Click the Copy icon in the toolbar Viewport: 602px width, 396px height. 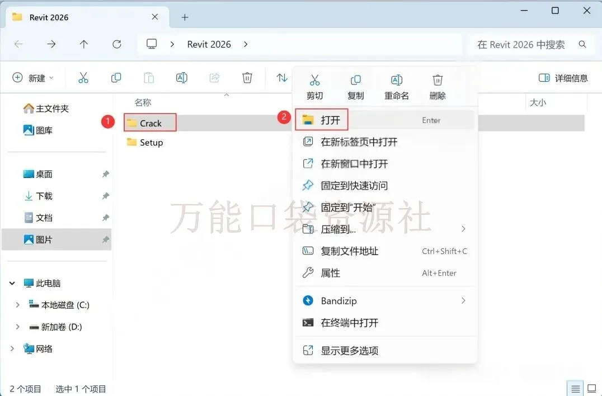pos(116,78)
